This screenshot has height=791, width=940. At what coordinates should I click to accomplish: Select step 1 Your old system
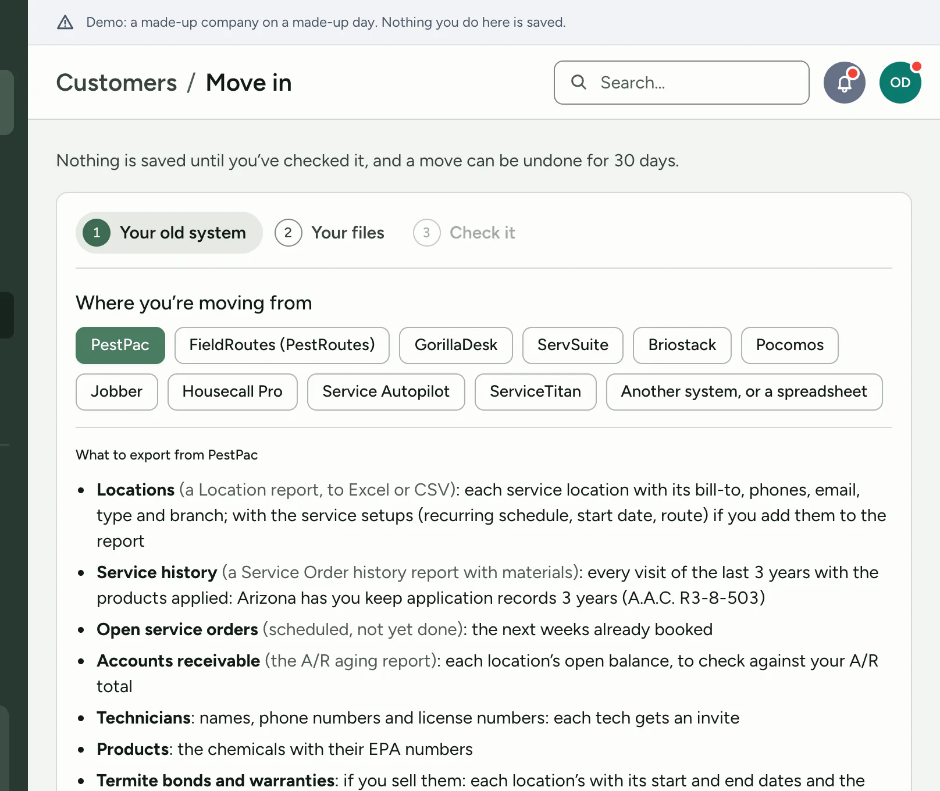(169, 233)
